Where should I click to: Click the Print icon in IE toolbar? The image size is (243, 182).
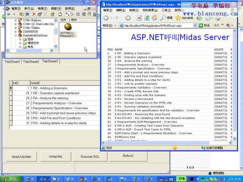click(217, 19)
